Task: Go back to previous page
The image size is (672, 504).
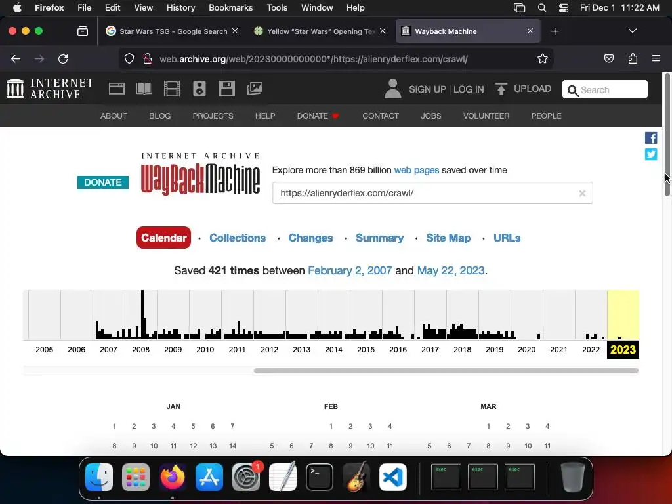Action: pyautogui.click(x=16, y=58)
